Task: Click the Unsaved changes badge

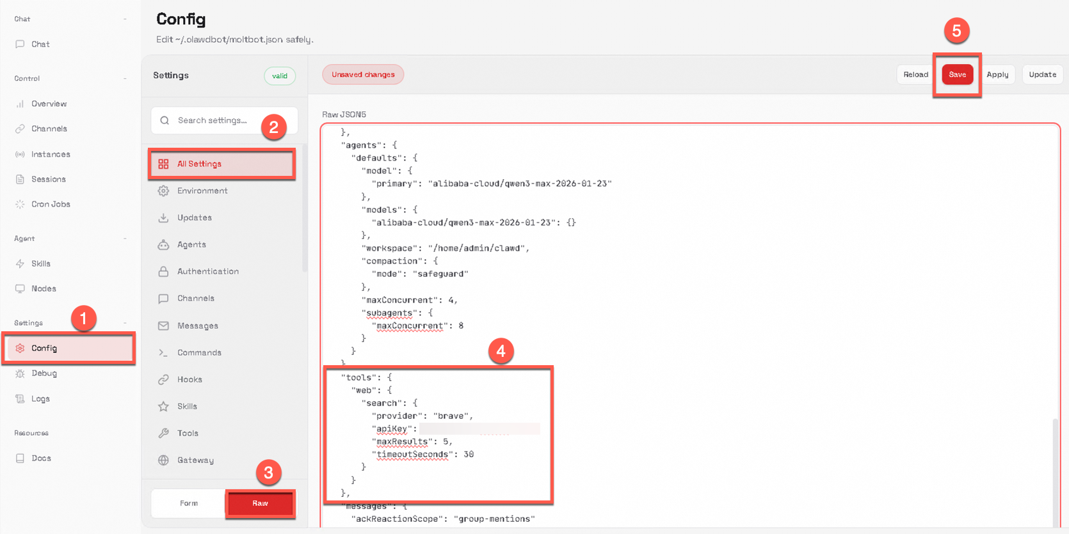Action: [x=363, y=75]
